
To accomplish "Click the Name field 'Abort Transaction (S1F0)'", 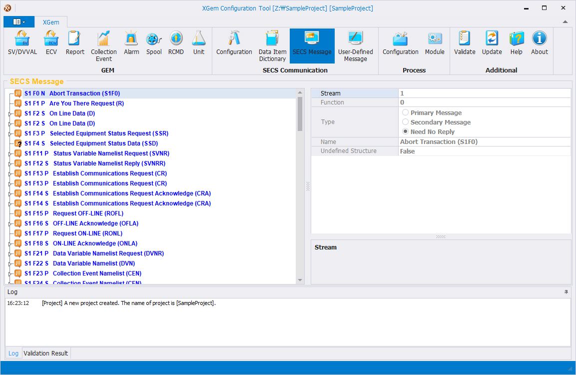I will tap(485, 142).
